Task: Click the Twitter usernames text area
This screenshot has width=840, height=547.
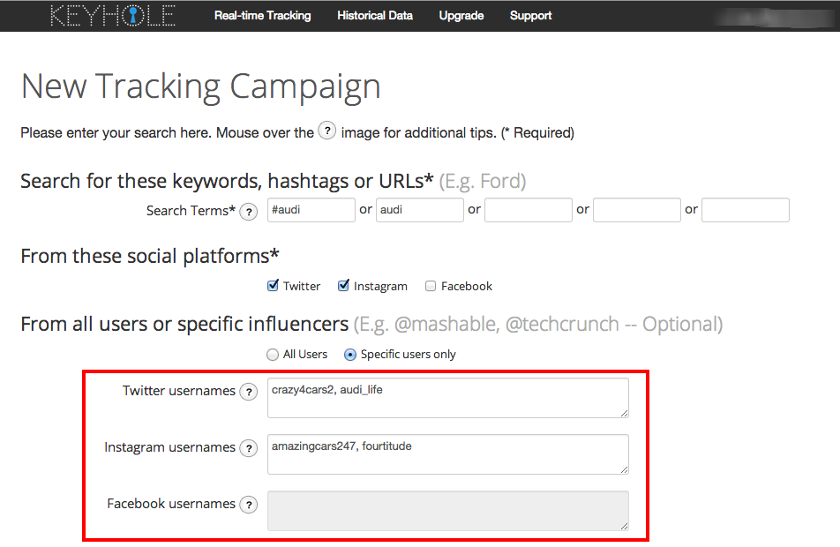Action: 448,398
